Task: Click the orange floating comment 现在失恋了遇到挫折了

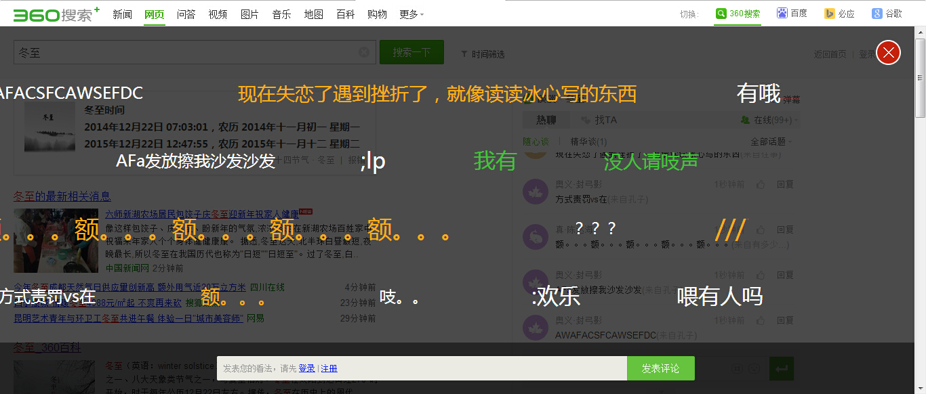Action: tap(437, 93)
